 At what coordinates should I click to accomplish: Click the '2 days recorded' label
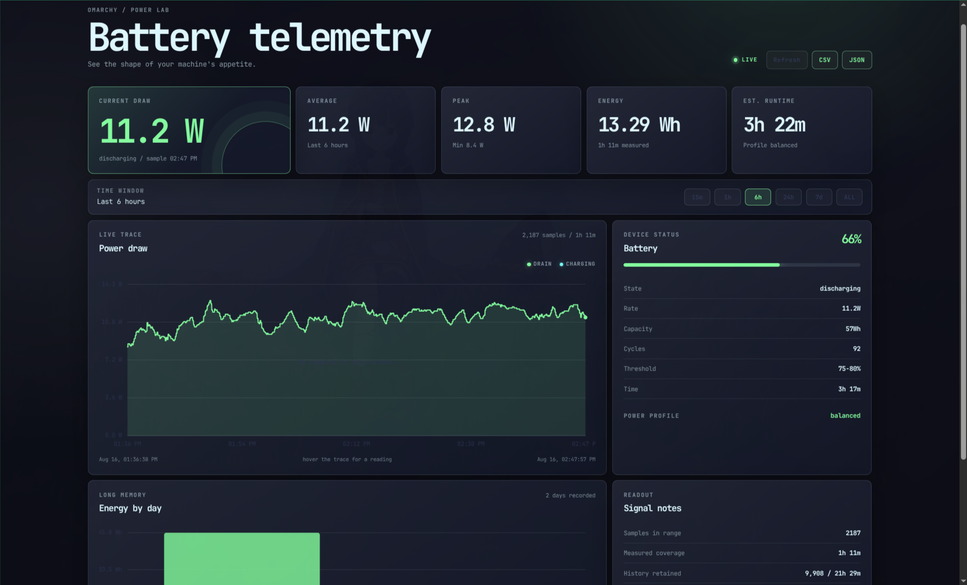[x=570, y=496]
